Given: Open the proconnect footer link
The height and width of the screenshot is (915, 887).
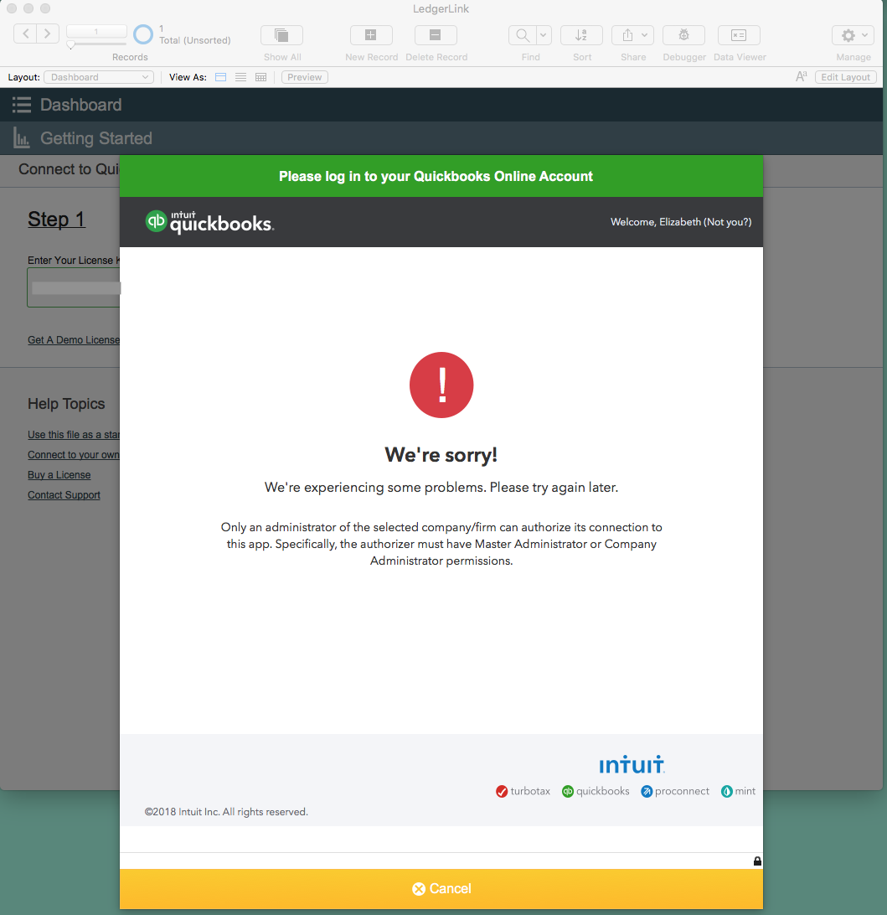Looking at the screenshot, I should 675,791.
